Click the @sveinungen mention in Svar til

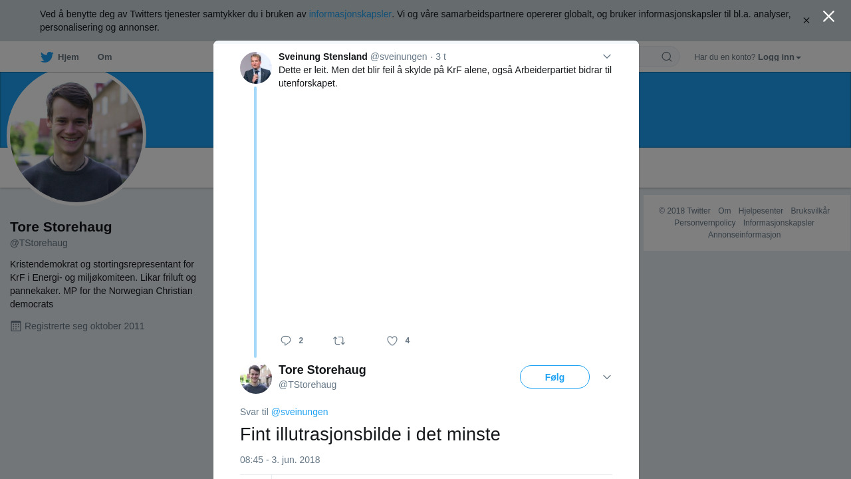tap(299, 412)
